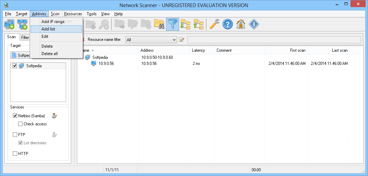Click the grayed FTP user credentials icon
This screenshot has width=368, height=176.
[x=55, y=135]
